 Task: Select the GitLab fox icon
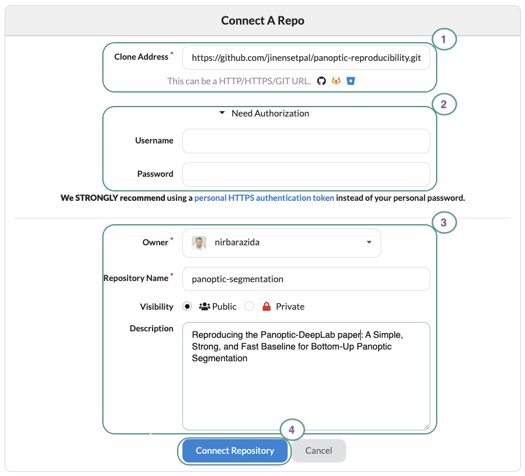pos(336,81)
